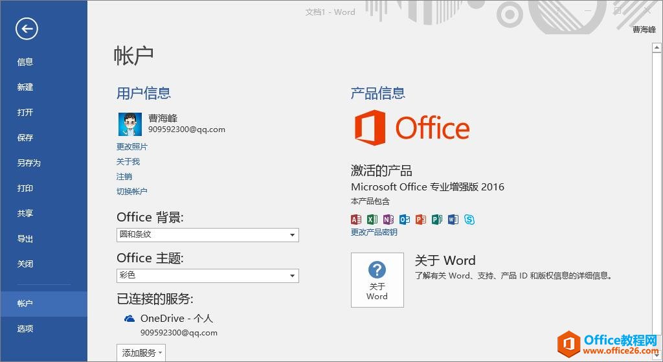Select 帐户 in the sidebar
This screenshot has height=362, width=663.
pos(43,304)
